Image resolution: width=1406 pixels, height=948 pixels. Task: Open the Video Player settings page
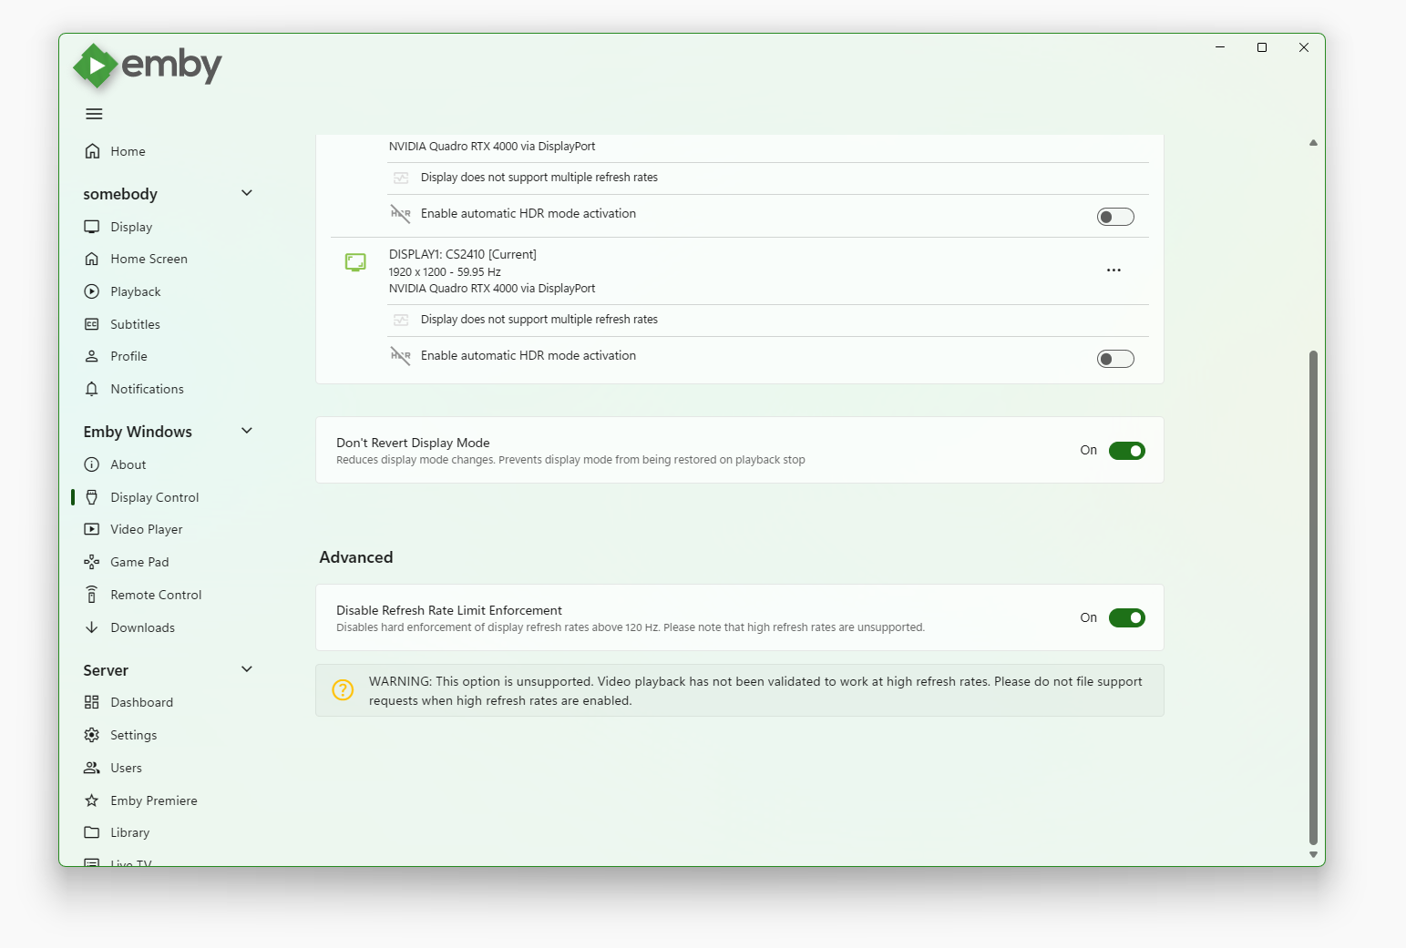point(146,529)
